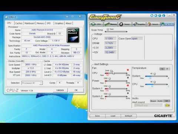178x134 pixels.
Task: Open the Processor Selection dropdown in CPU-Z
Action: tap(32, 83)
